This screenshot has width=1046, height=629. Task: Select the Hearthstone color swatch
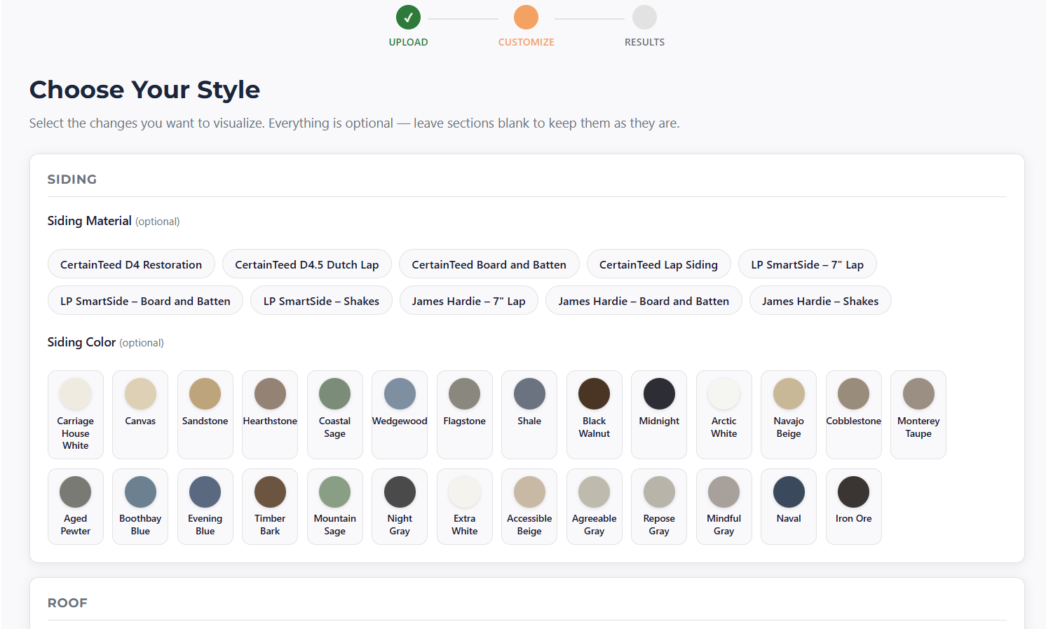[x=270, y=414]
